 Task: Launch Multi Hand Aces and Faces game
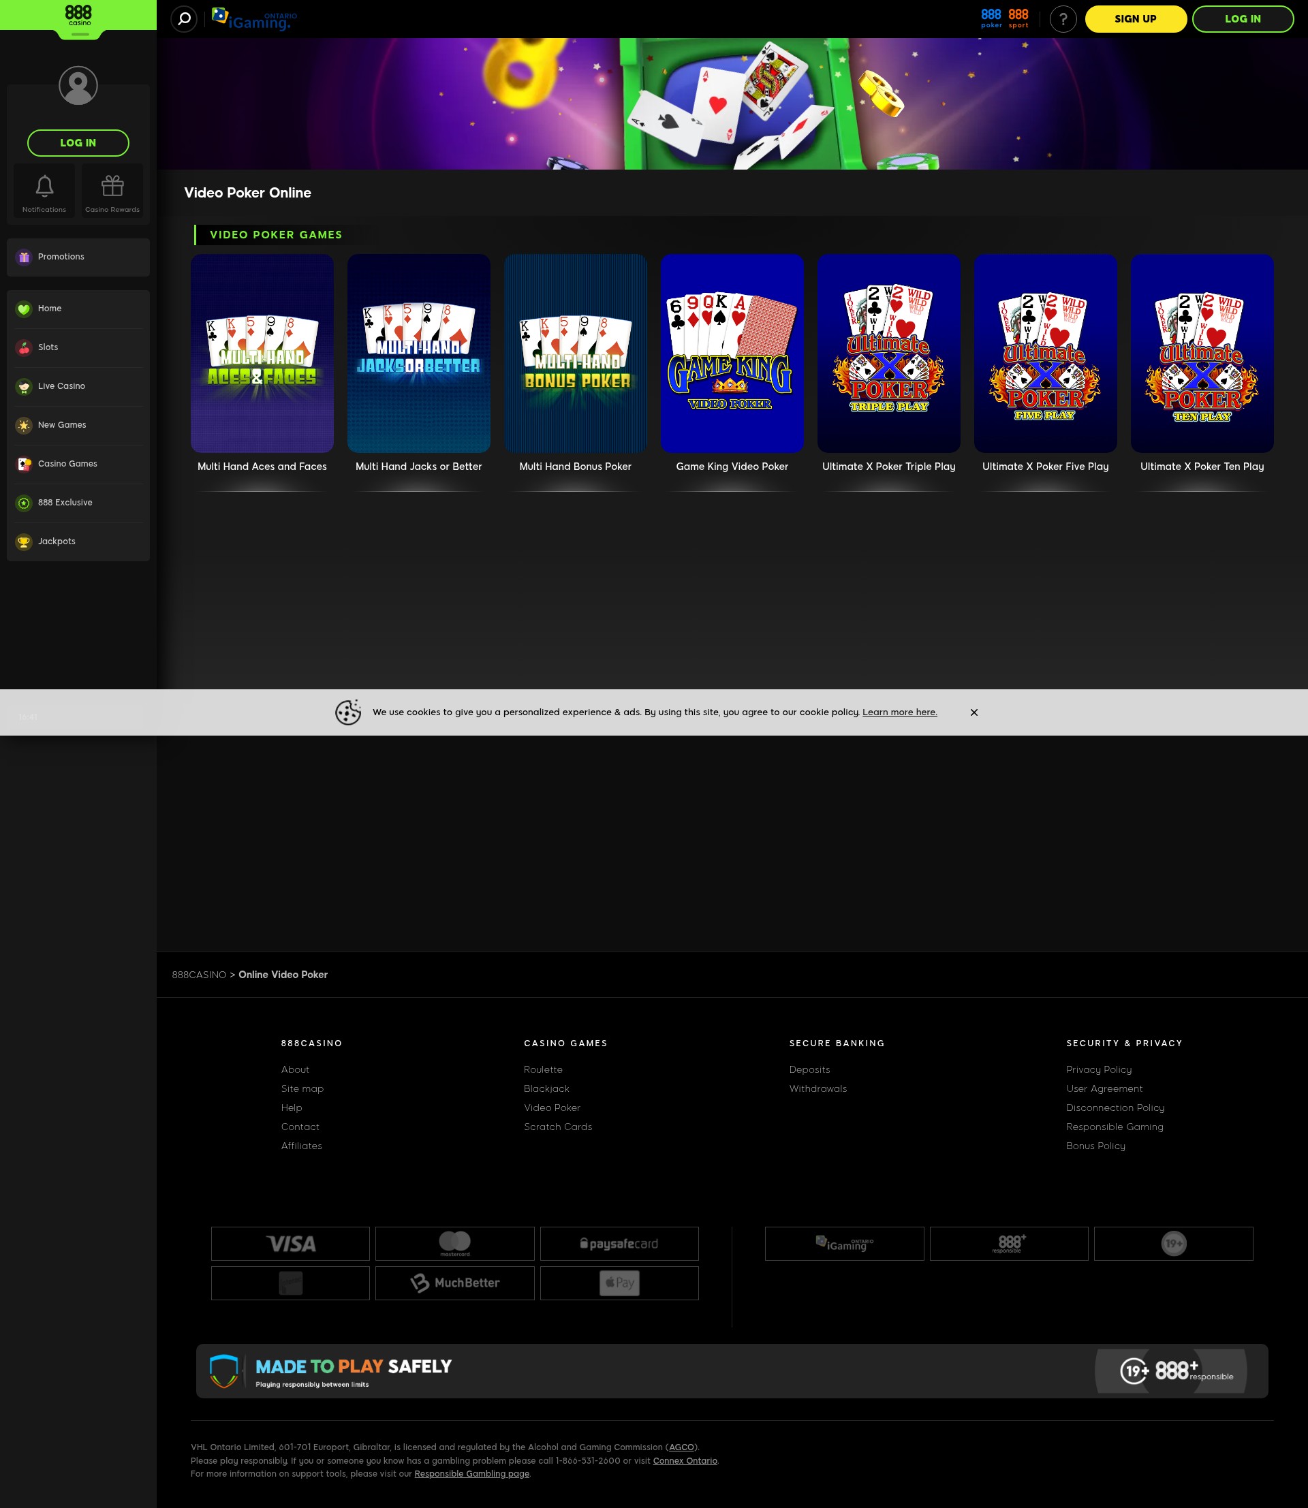[262, 354]
